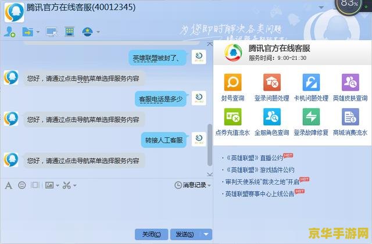This screenshot has width=372, height=244.
Task: Expand the police cap icon dropdown arrow
Action: (98, 31)
